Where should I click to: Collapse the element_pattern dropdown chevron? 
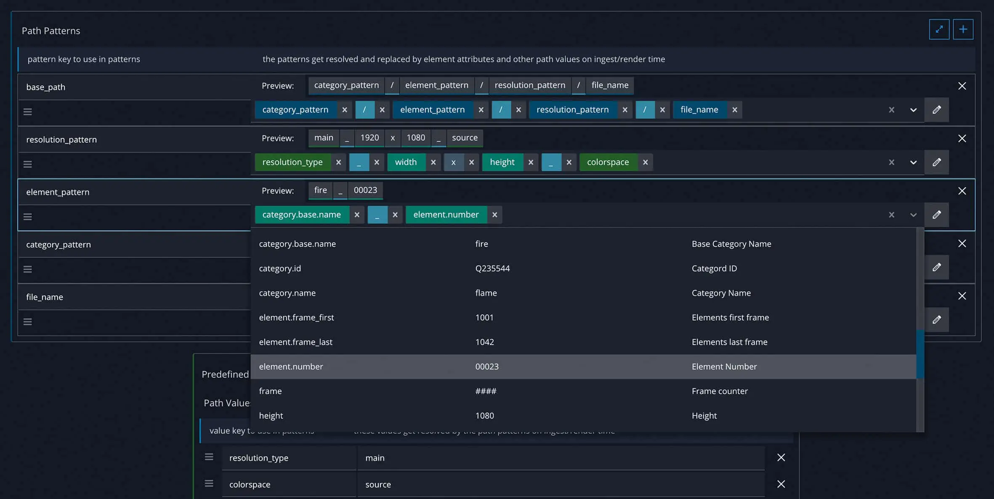point(913,215)
